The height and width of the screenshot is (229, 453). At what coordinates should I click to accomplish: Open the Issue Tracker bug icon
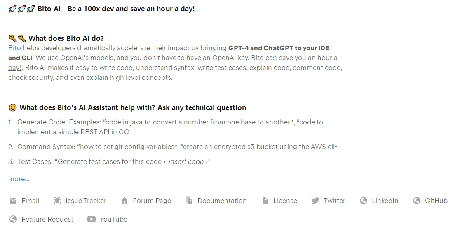57,201
